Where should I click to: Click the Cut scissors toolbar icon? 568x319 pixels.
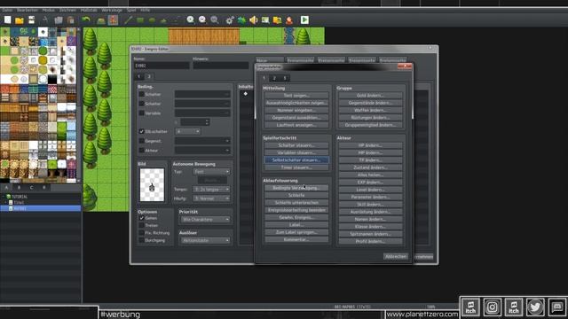45,19
